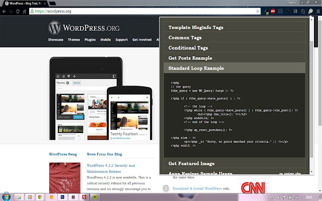Click the down arrow of the popup scrollbar

click(311, 172)
